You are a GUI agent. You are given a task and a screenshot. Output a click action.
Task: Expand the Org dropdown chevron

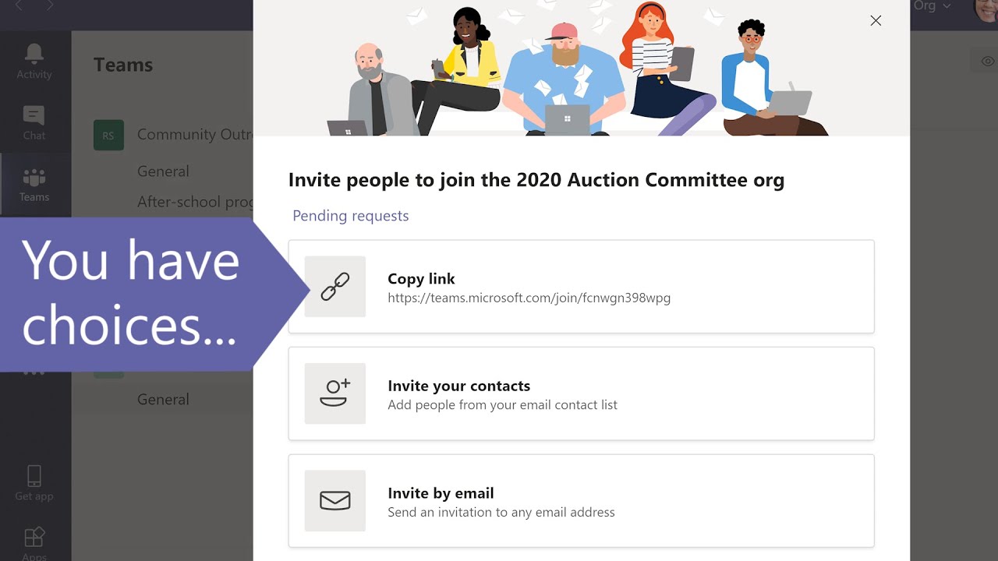(947, 6)
